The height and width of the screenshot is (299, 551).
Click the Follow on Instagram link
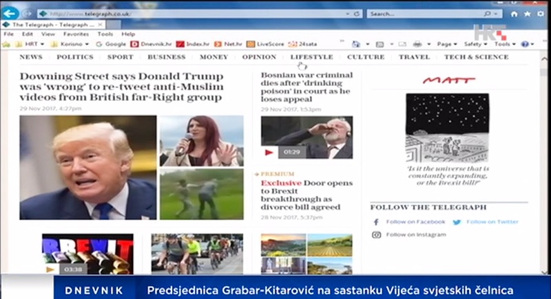click(x=416, y=235)
